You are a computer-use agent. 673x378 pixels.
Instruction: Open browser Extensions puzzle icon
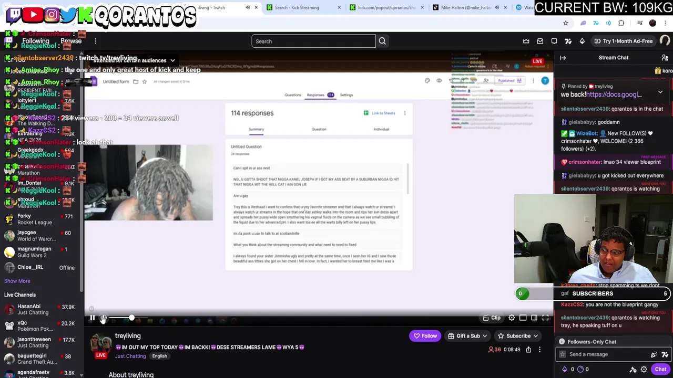click(621, 23)
